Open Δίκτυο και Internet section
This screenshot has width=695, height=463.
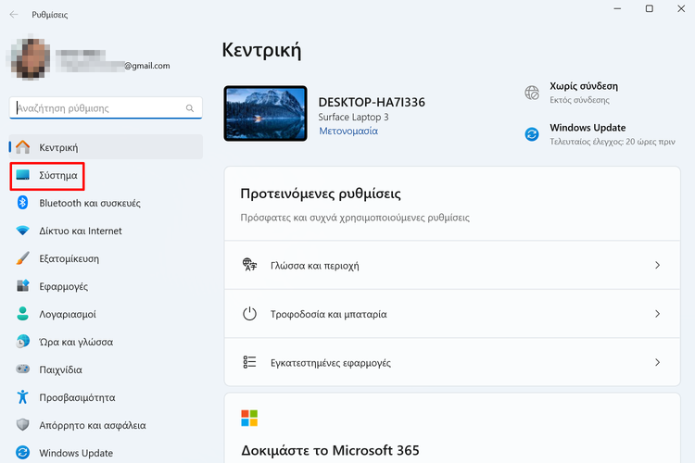click(106, 231)
